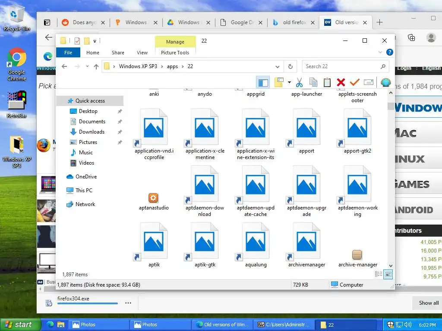Open Google Chrome desktop shortcut
The height and width of the screenshot is (331, 442).
(16, 65)
